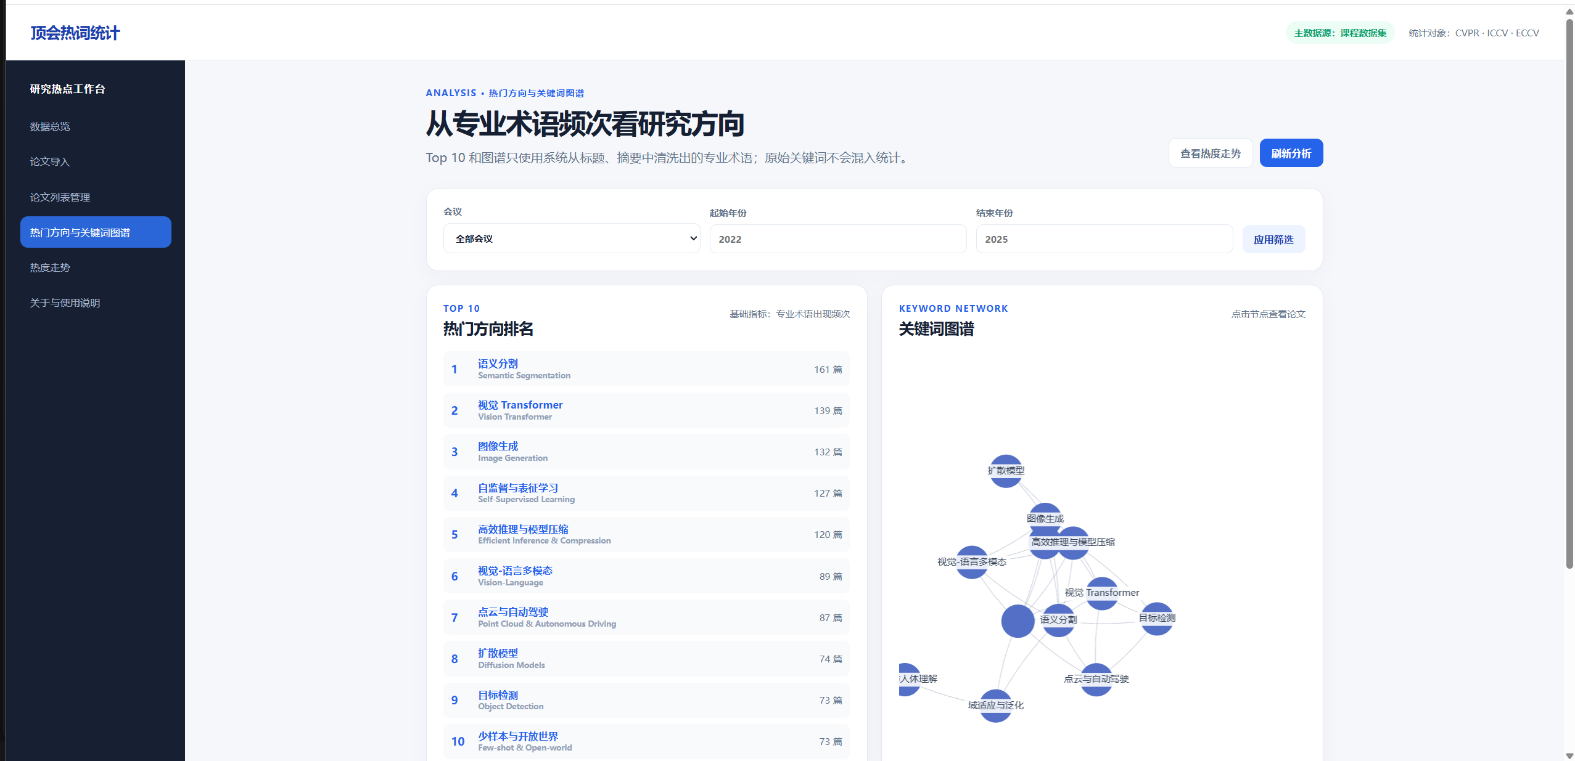Open the 全部会议 conference dropdown
This screenshot has height=761, width=1575.
[x=572, y=238]
